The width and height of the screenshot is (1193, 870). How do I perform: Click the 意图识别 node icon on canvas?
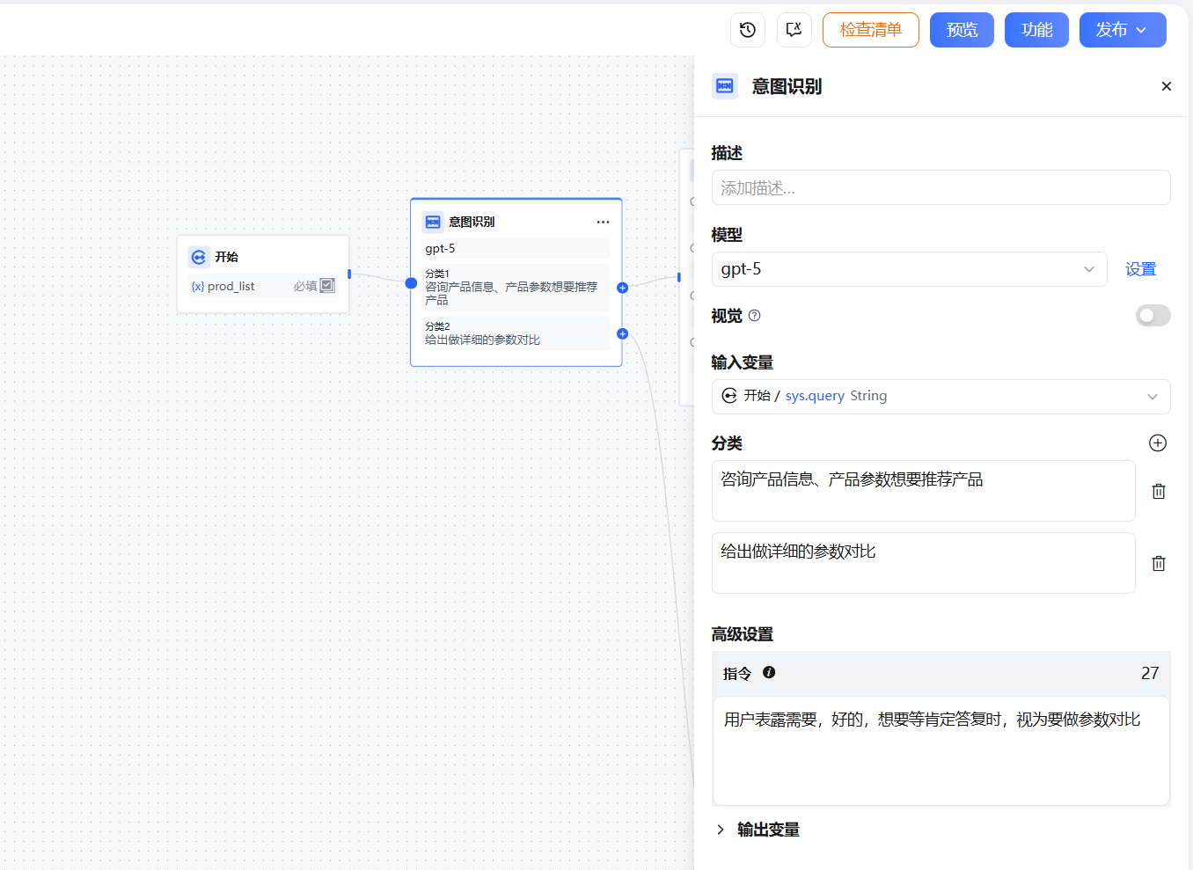click(x=431, y=222)
